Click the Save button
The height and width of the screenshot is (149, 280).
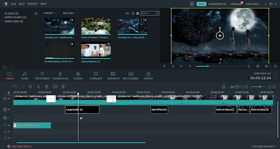(x=201, y=4)
